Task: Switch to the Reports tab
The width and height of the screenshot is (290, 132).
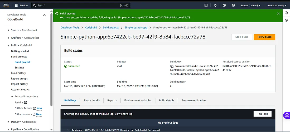Action: [112, 101]
